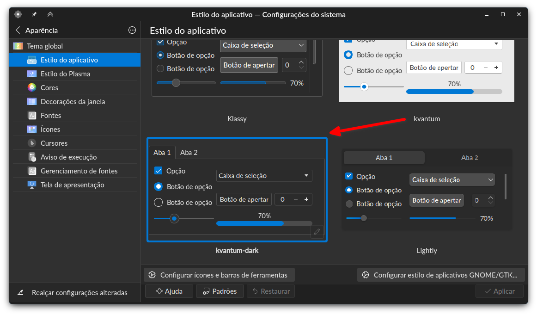Click the Ajuda button
This screenshot has width=537, height=315.
[x=169, y=291]
